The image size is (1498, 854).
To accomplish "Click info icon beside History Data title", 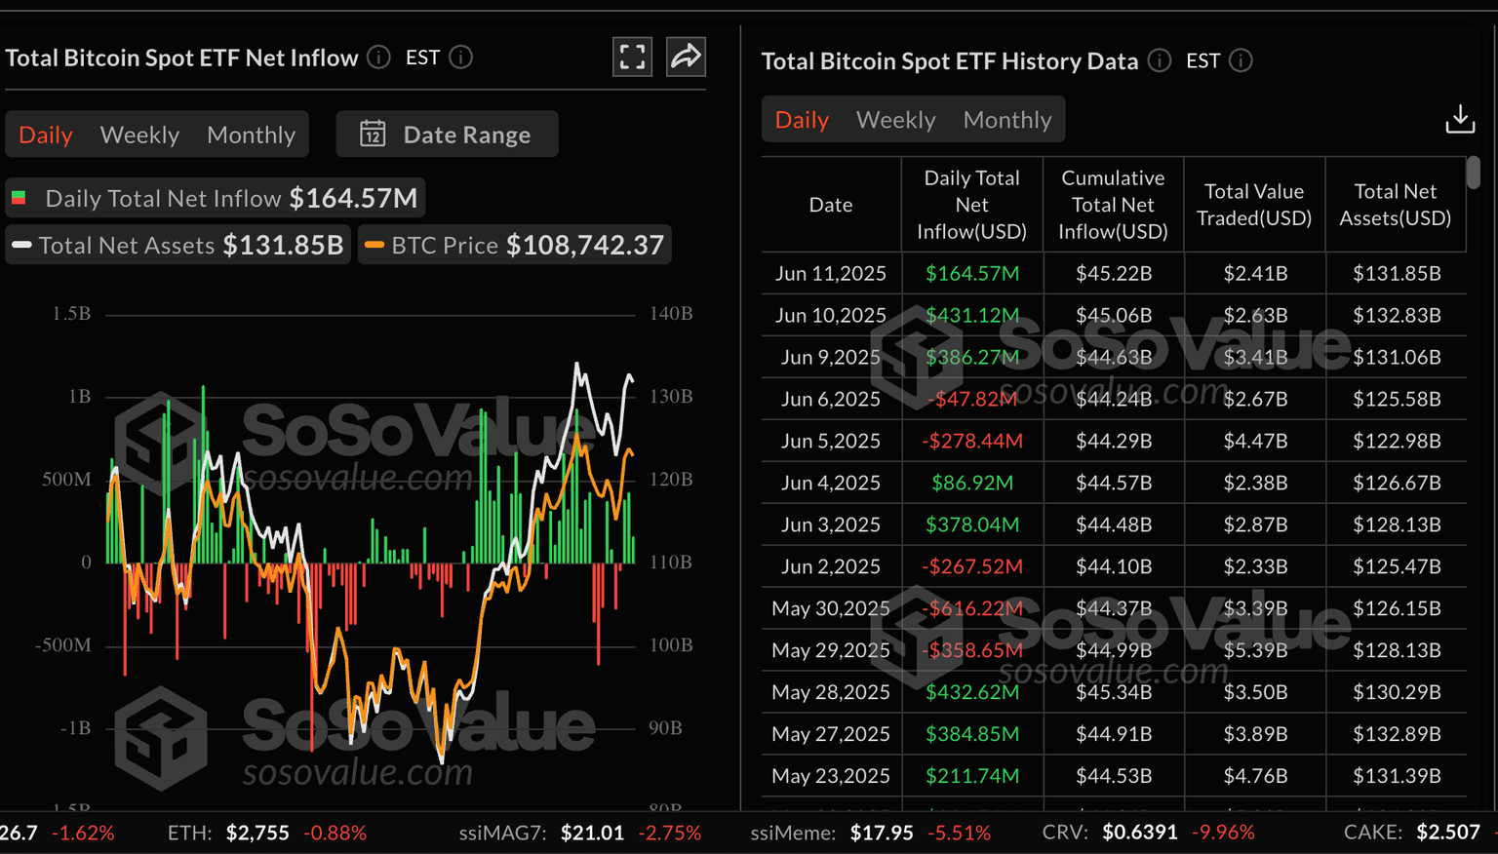I will point(1159,60).
